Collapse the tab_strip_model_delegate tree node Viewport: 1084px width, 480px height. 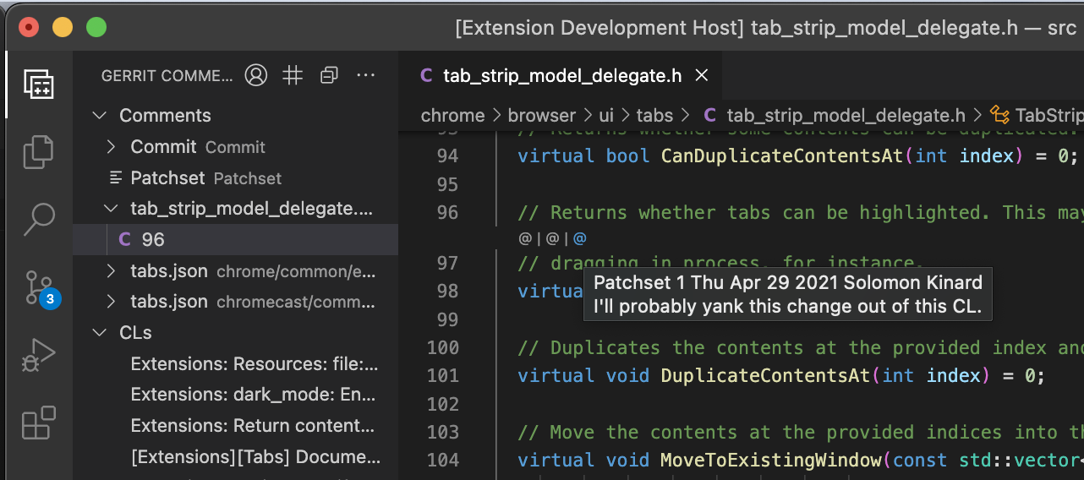pyautogui.click(x=112, y=209)
